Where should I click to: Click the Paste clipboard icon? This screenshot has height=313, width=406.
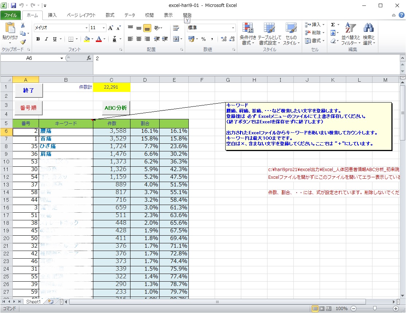[10, 28]
